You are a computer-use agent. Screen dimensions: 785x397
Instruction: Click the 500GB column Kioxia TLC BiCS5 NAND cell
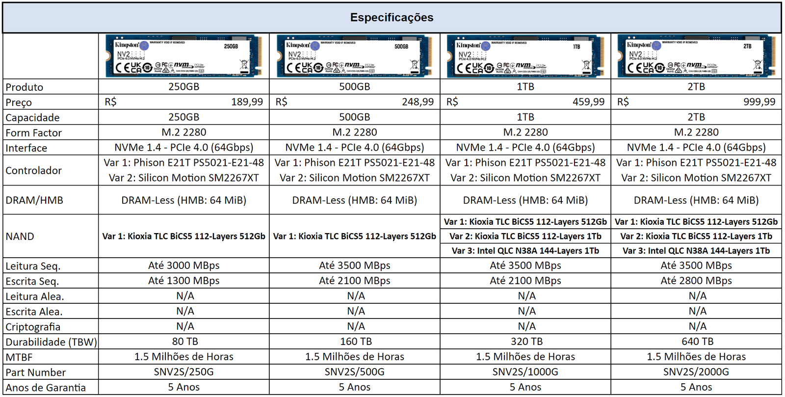[355, 236]
